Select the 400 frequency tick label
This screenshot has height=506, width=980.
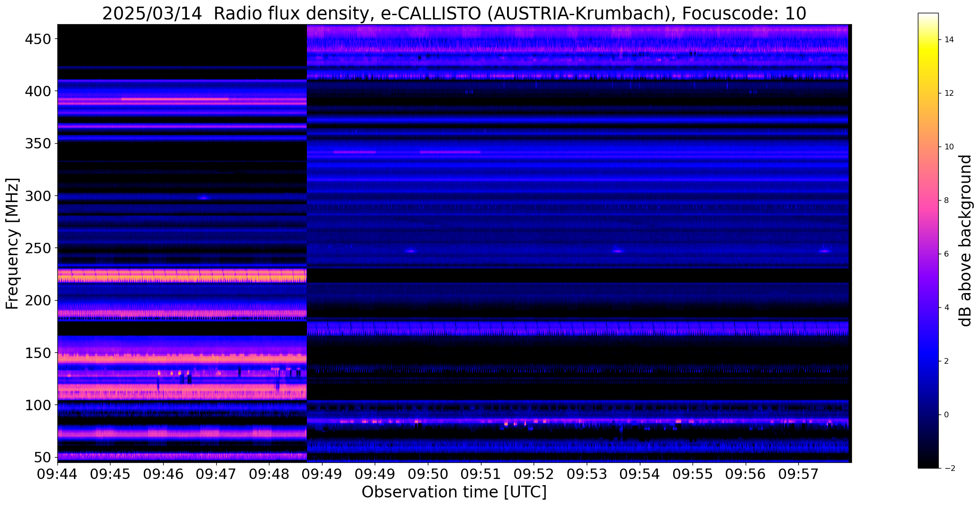pos(38,91)
